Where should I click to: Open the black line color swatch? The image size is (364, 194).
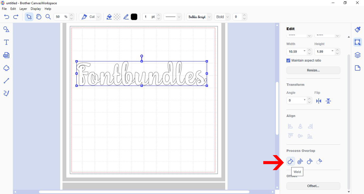(134, 17)
